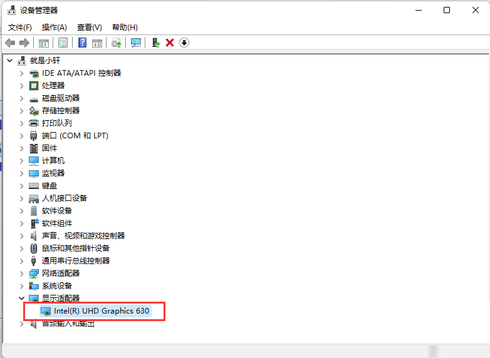The image size is (490, 358).
Task: Select 鼠标和其他指针设备 label
Action: coord(76,248)
